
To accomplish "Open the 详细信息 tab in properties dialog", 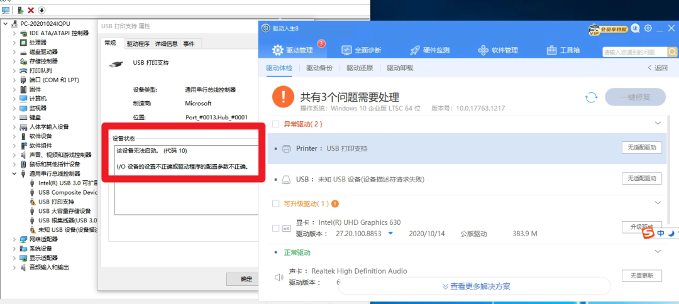I will [x=166, y=44].
